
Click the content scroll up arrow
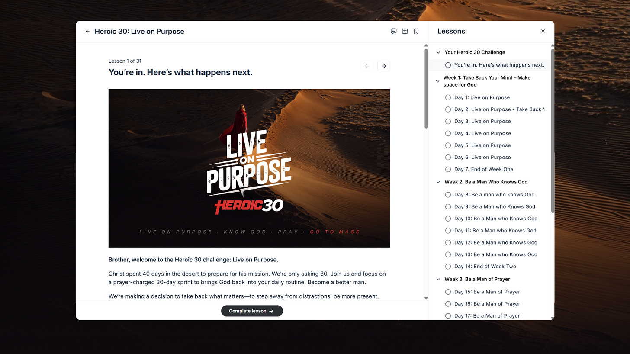(x=426, y=45)
